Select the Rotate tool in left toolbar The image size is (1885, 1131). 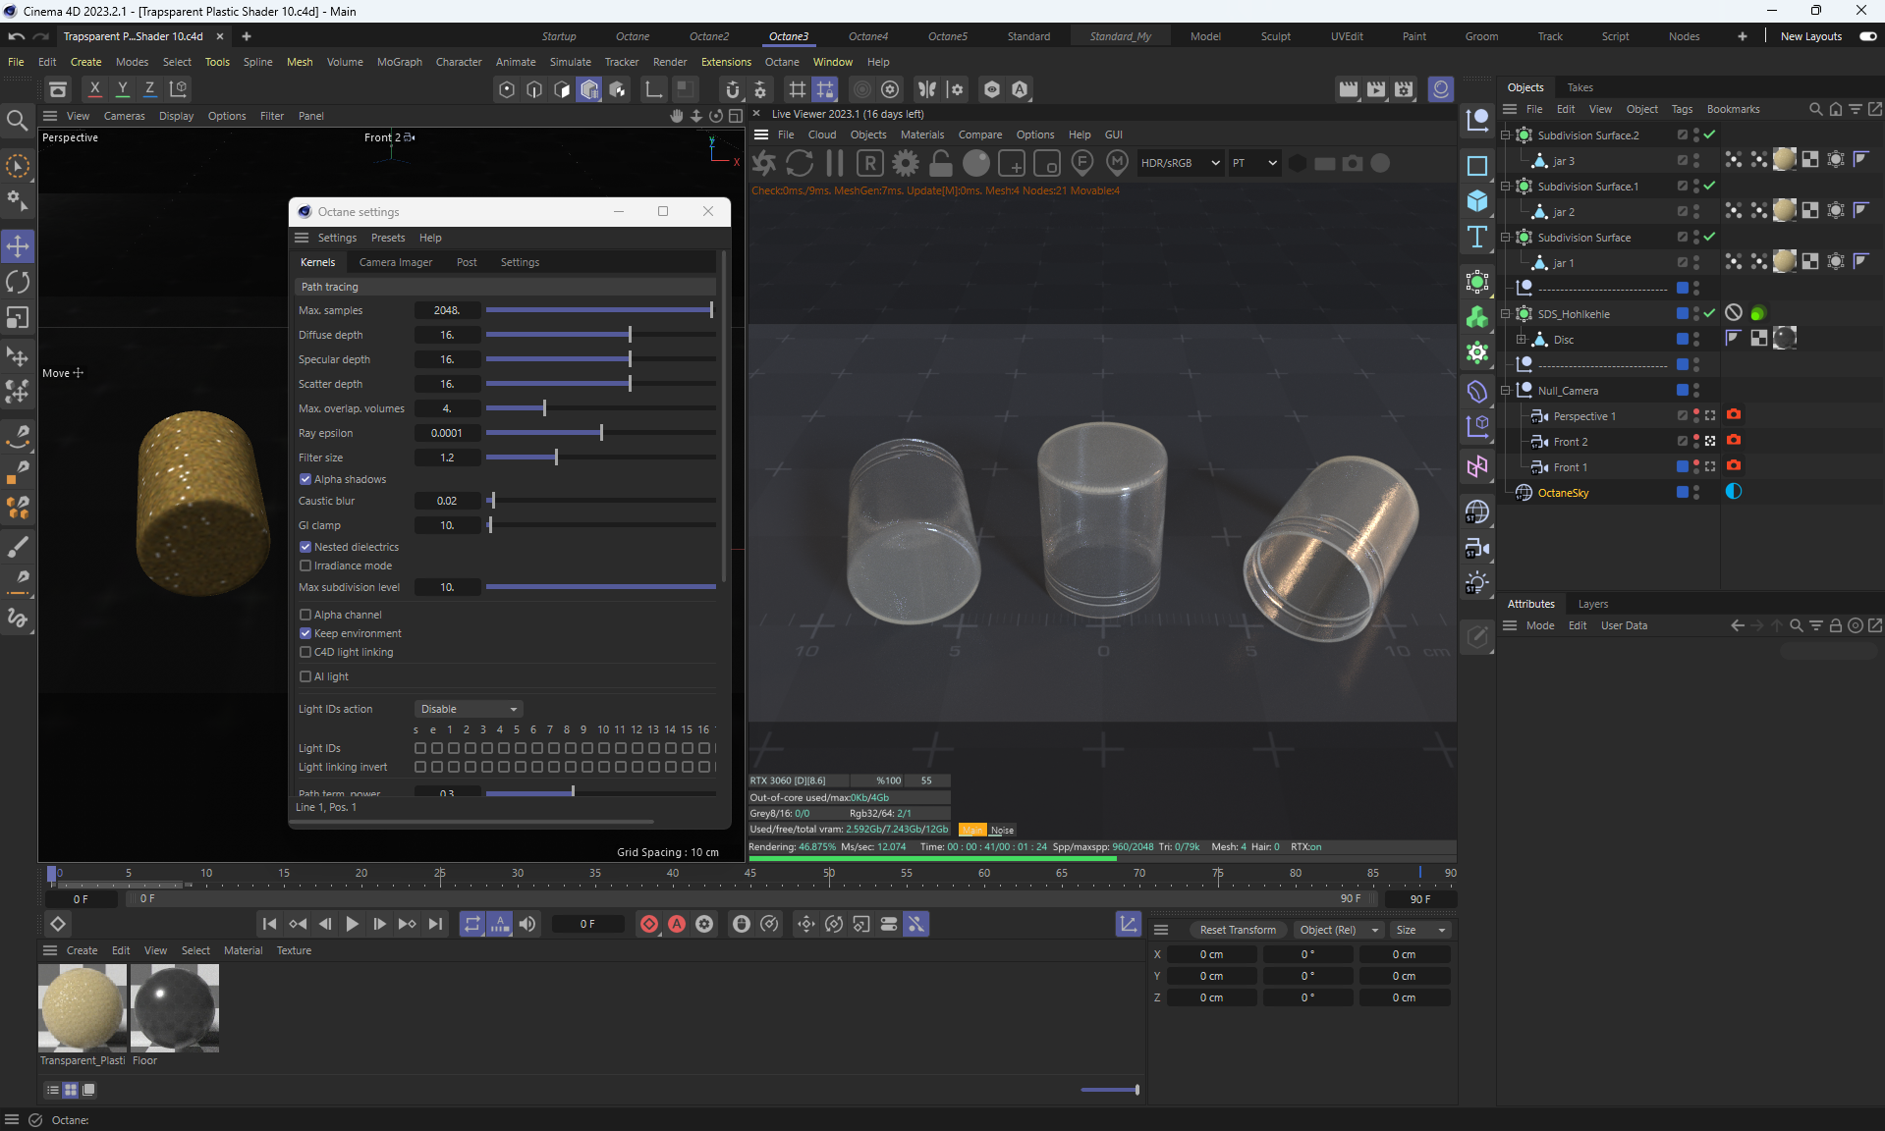click(x=18, y=283)
